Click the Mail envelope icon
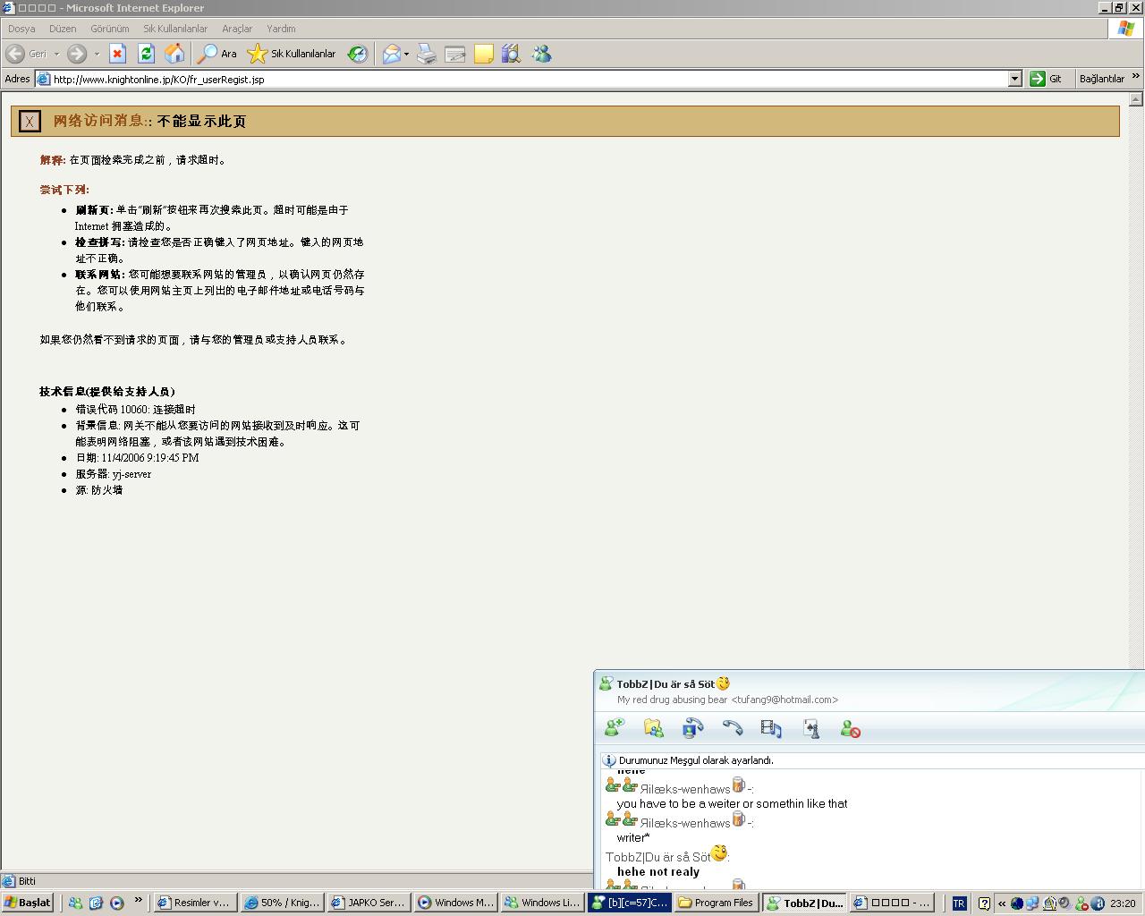 391,54
